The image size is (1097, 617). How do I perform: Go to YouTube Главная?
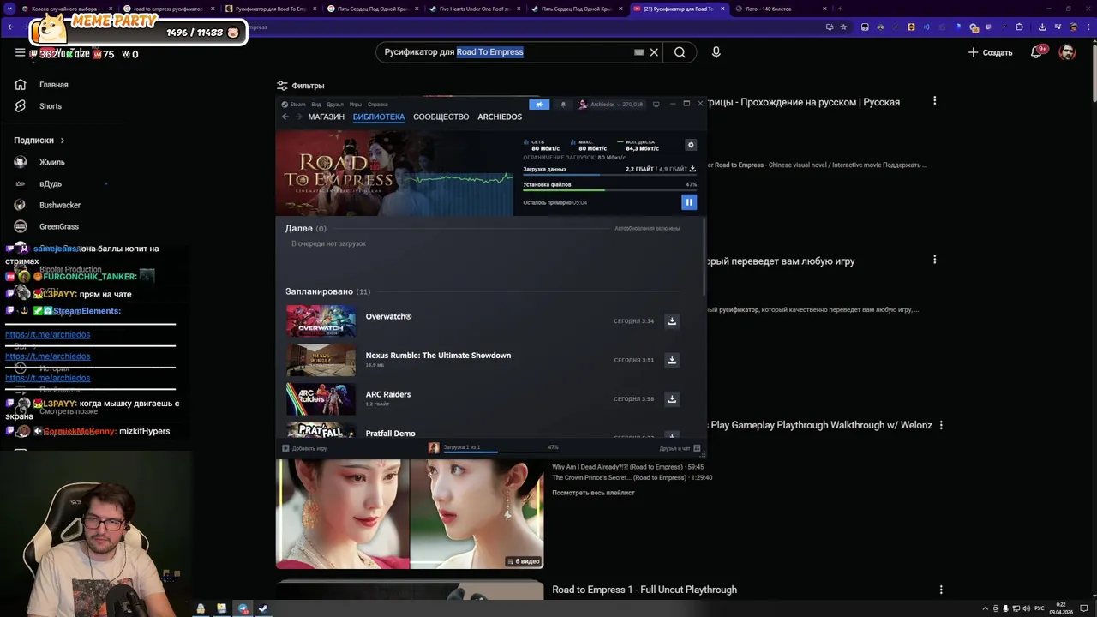53,85
